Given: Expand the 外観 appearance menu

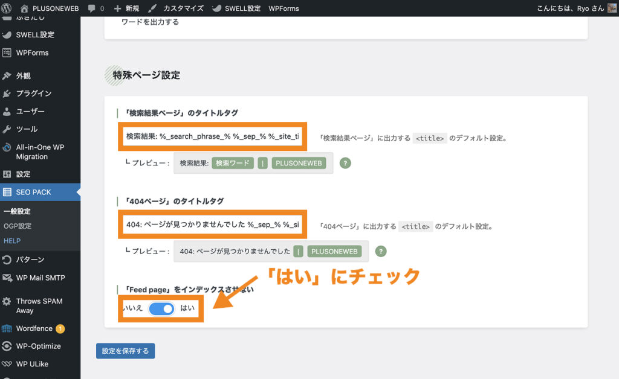Looking at the screenshot, I should click(24, 76).
